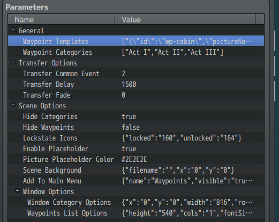Click the Name column header
This screenshot has width=279, height=222.
62,19
